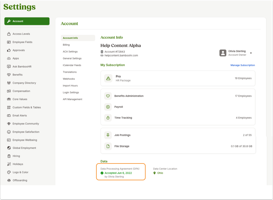273x200 pixels.
Task: Open the Webhooks section
Action: [69, 79]
